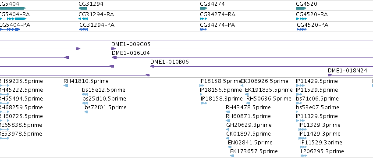Click the bs53e07.5prime EST label
The width and height of the screenshot is (373, 158).
pyautogui.click(x=318, y=108)
